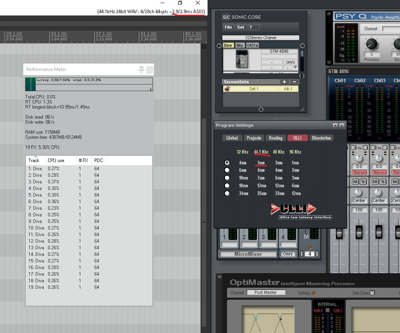Viewport: 400px width, 333px height.
Task: Increase the MicroMixer channel count stepper
Action: tap(318, 254)
